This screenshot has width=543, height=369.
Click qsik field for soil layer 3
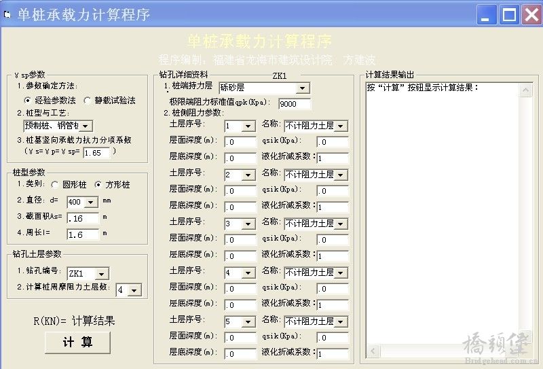tap(333, 240)
